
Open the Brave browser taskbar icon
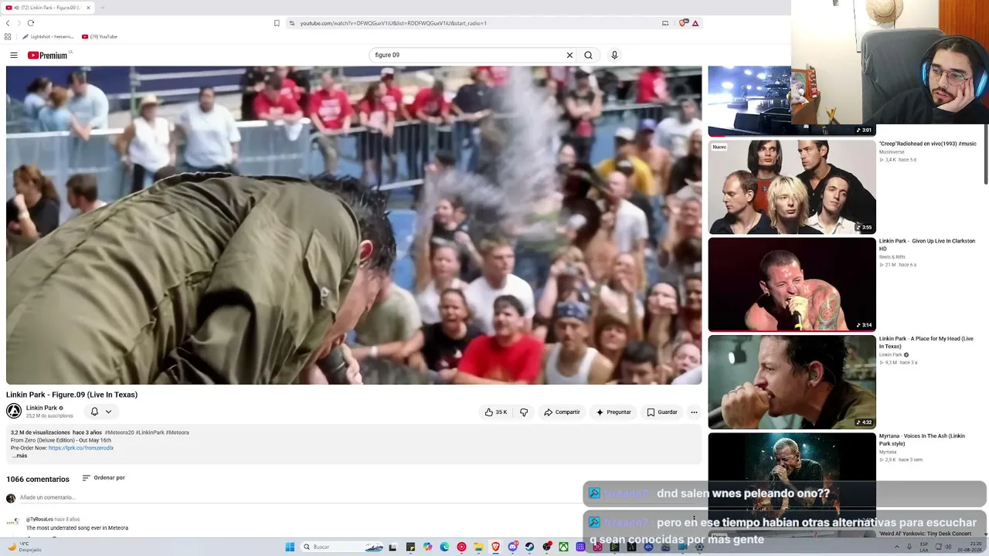[495, 547]
